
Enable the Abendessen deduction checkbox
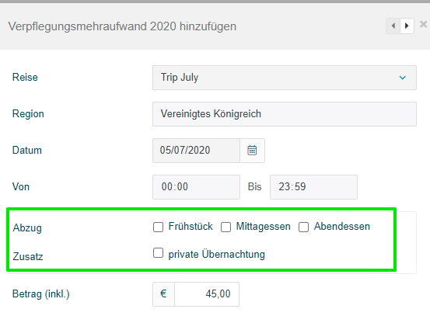pos(303,227)
